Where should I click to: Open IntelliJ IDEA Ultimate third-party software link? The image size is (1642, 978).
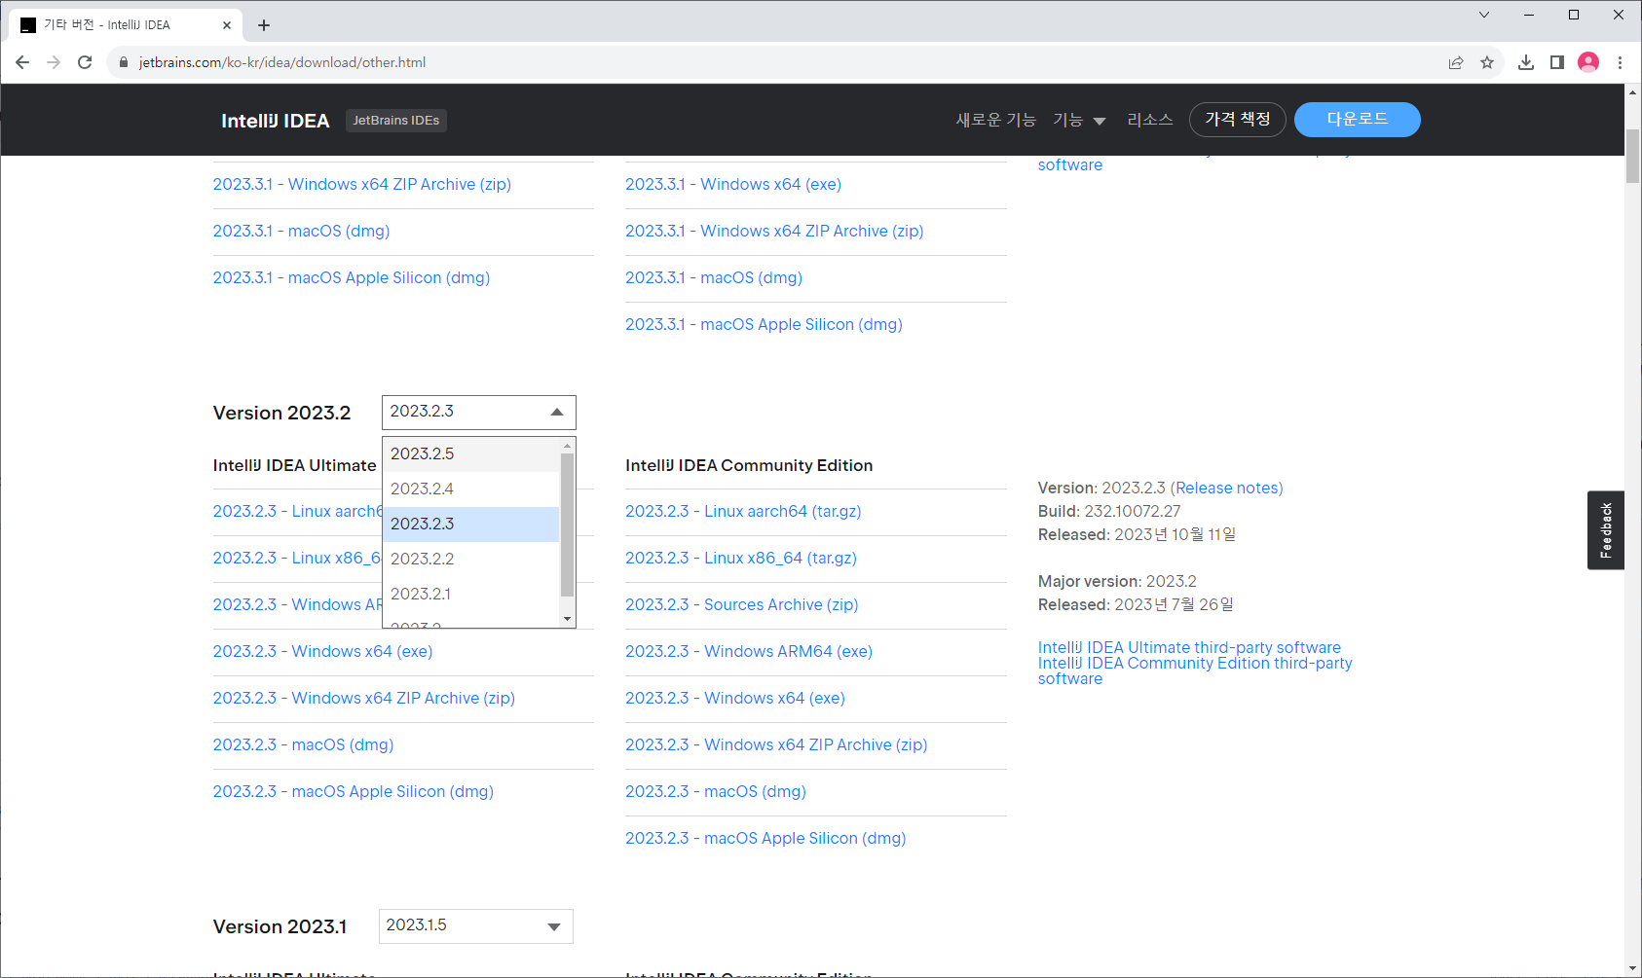click(x=1189, y=648)
